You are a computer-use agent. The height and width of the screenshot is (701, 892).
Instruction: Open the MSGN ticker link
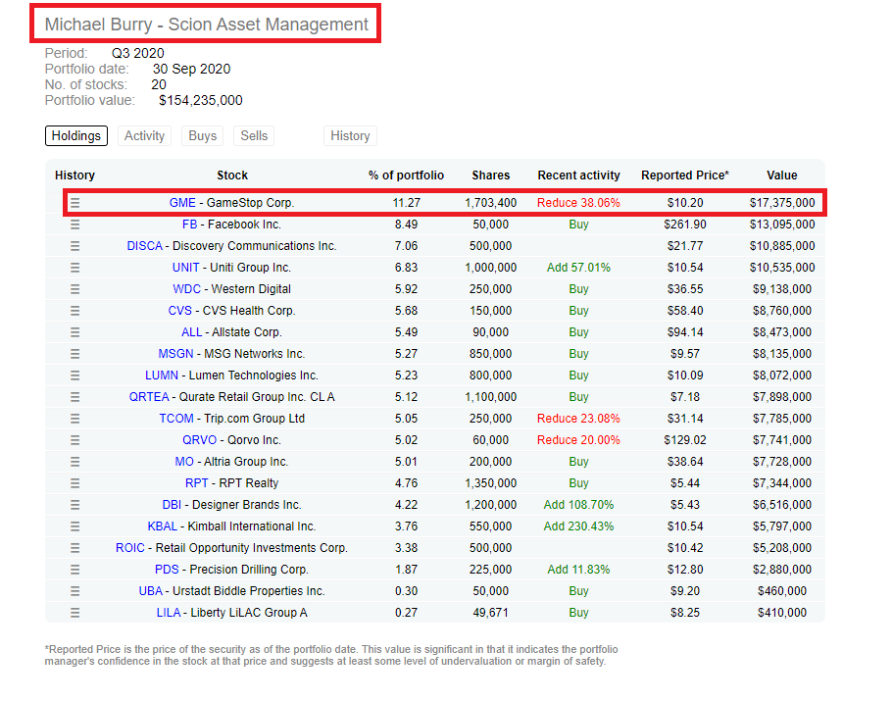tap(175, 354)
